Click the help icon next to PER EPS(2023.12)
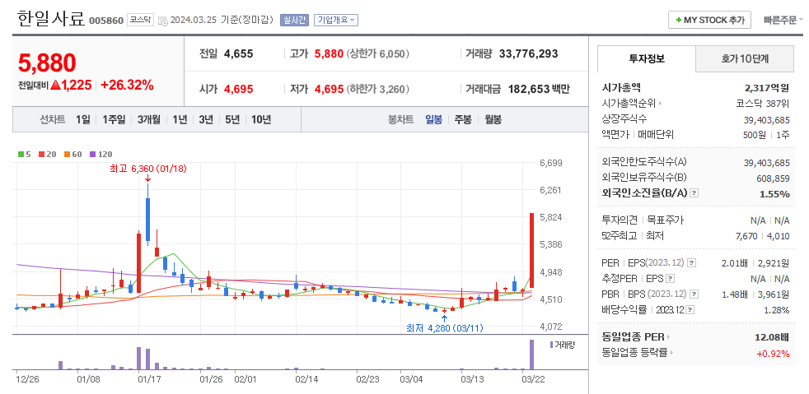Image resolution: width=809 pixels, height=394 pixels. [x=691, y=263]
